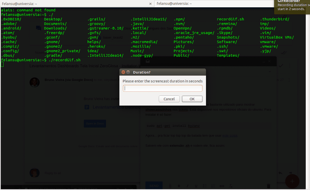The image size is (310, 190).
Task: Click the OK button in Duration dialog
Action: [192, 99]
